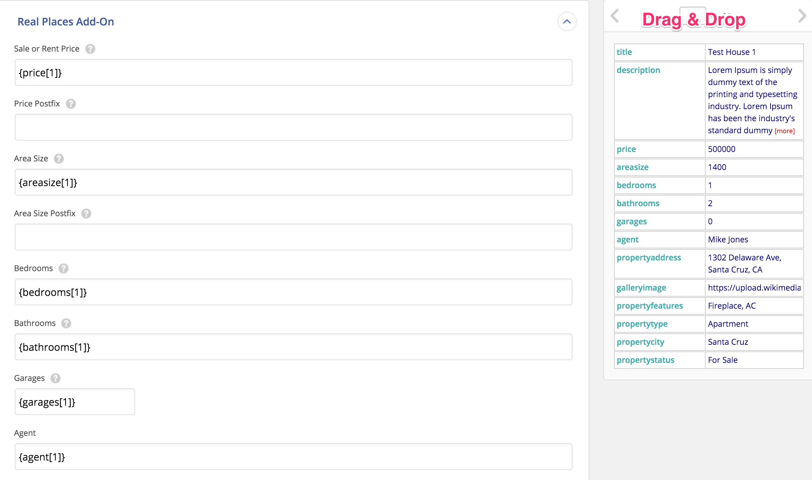Viewport: 812px width, 480px height.
Task: Select the bathrooms field name
Action: (638, 204)
